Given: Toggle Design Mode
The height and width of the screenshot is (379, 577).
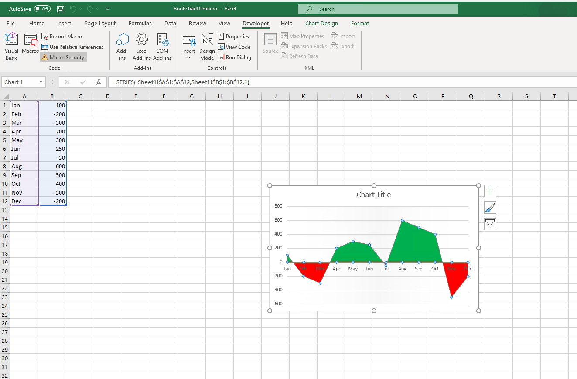Looking at the screenshot, I should pyautogui.click(x=207, y=47).
